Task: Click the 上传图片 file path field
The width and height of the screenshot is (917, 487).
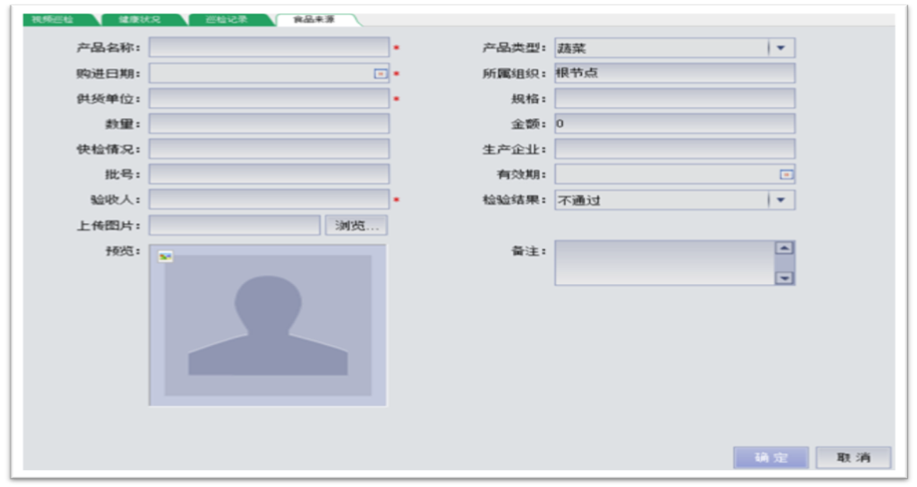Action: click(235, 225)
